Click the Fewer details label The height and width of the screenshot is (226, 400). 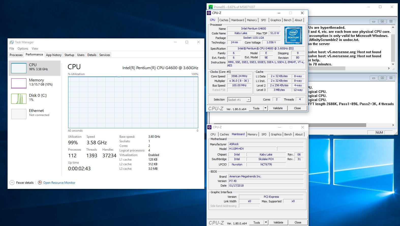pos(25,183)
